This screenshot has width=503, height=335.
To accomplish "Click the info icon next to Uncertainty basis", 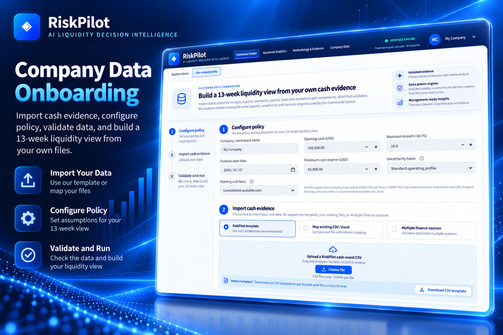I will [421, 158].
